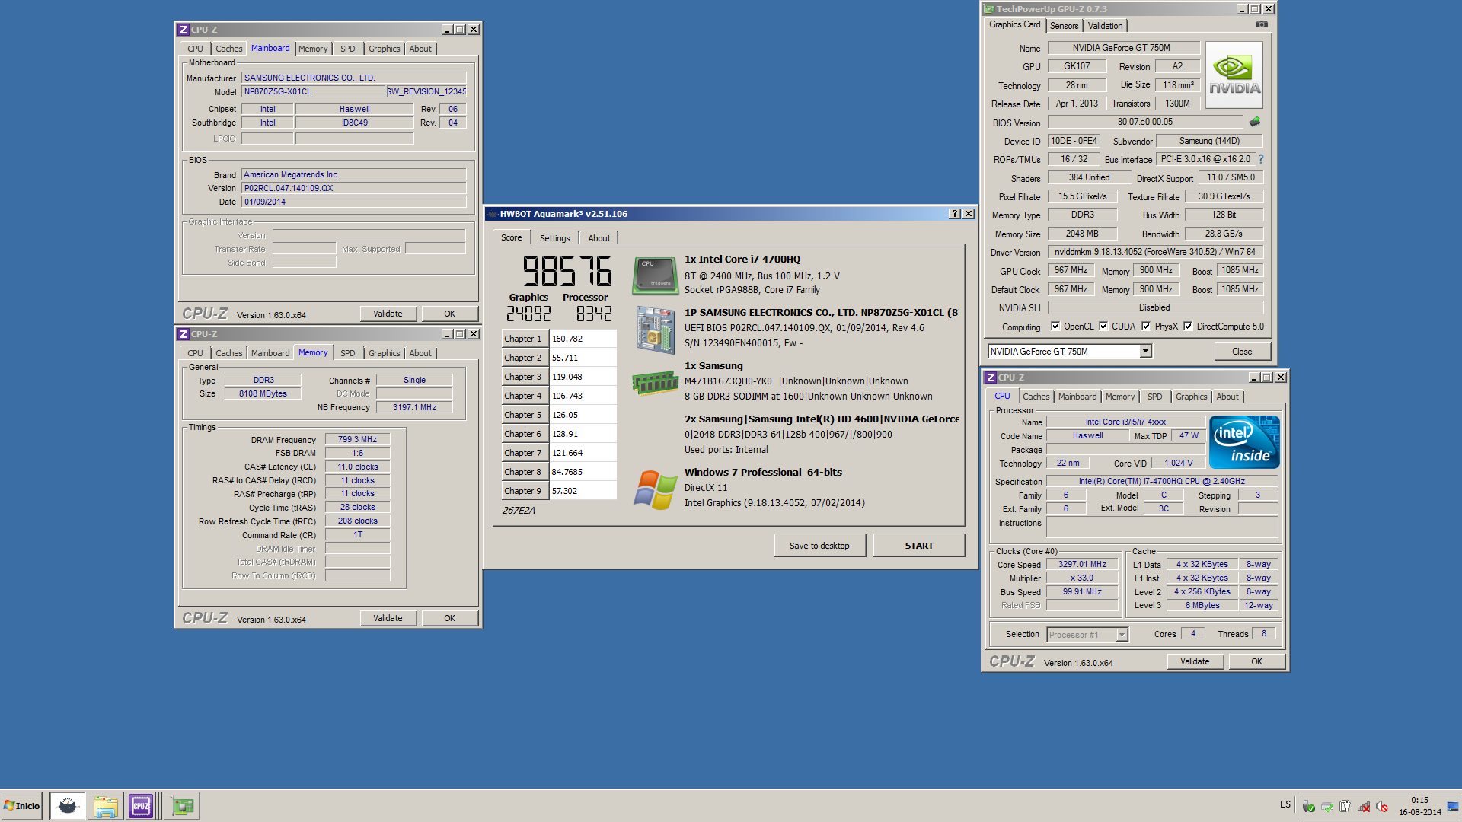The image size is (1462, 822).
Task: Click the NVIDIA logo in GPU-Z
Action: click(x=1234, y=74)
